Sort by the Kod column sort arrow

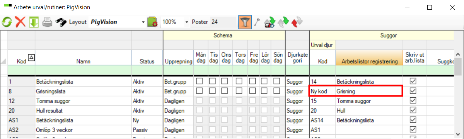(x=32, y=57)
